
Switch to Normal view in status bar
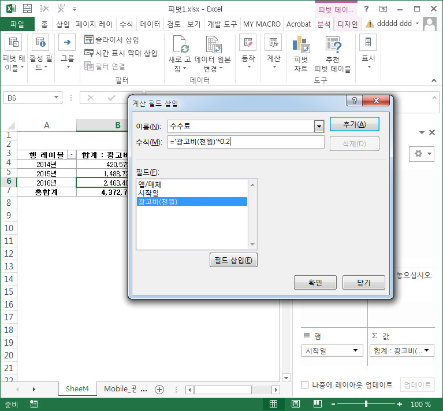click(273, 404)
